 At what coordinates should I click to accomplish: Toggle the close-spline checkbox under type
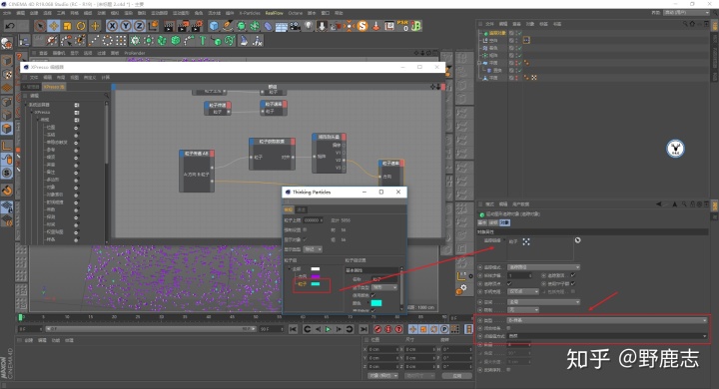(508, 328)
